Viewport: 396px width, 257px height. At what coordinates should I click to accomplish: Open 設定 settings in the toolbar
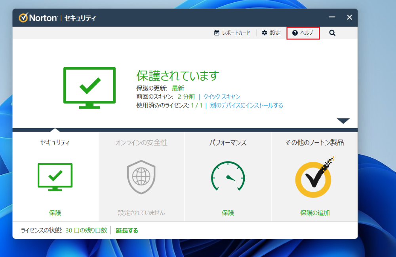271,33
